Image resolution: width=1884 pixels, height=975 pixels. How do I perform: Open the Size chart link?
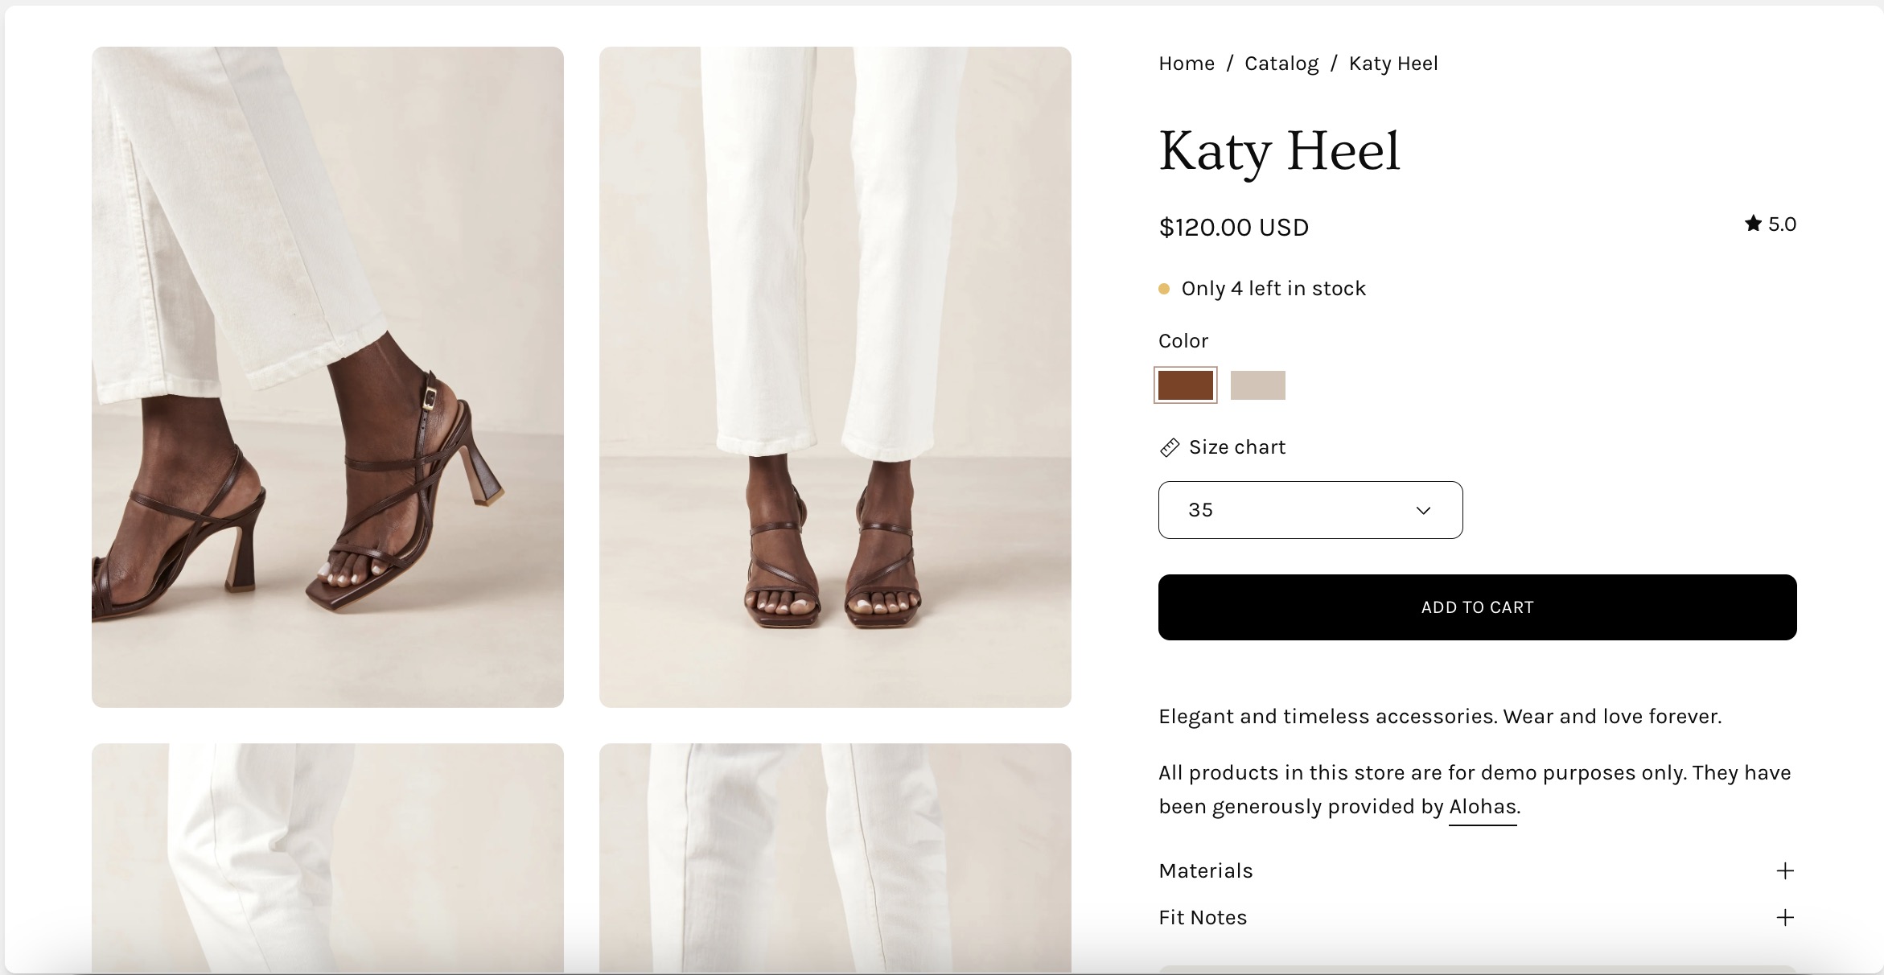click(1236, 447)
